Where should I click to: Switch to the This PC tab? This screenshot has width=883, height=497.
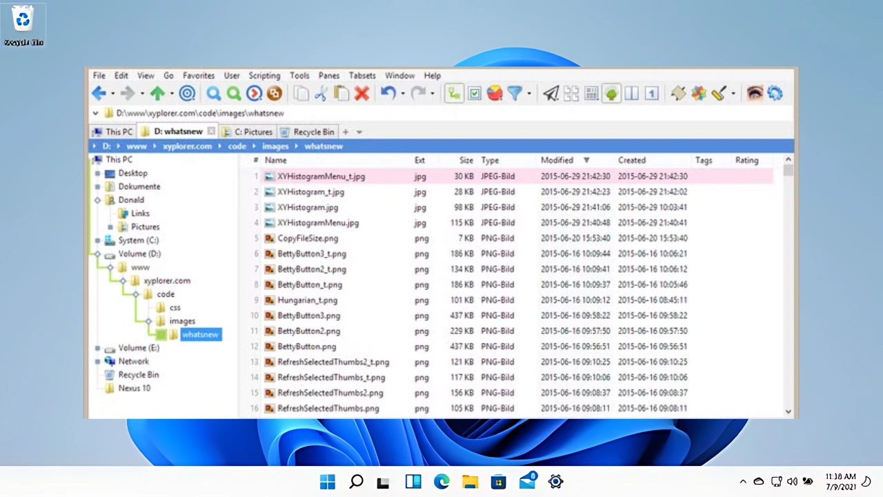click(x=113, y=132)
